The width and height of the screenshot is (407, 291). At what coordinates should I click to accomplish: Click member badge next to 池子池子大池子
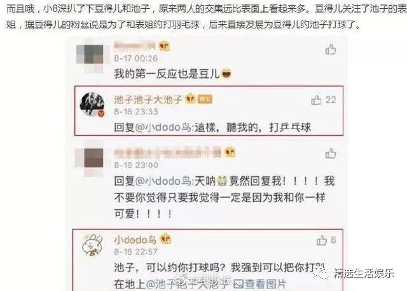pyautogui.click(x=190, y=99)
